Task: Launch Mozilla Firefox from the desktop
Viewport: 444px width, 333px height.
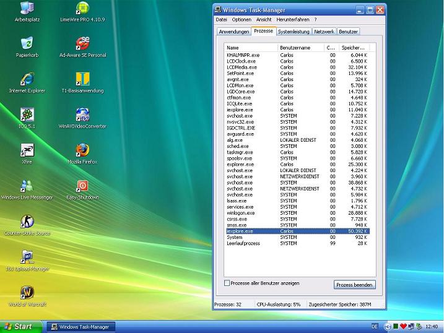Action: tap(82, 150)
